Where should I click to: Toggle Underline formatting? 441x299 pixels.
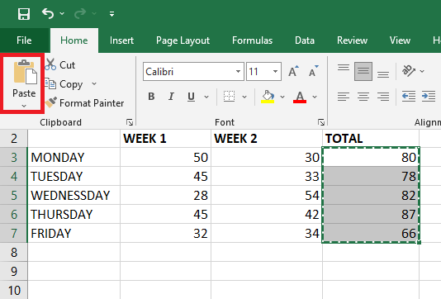(x=191, y=97)
